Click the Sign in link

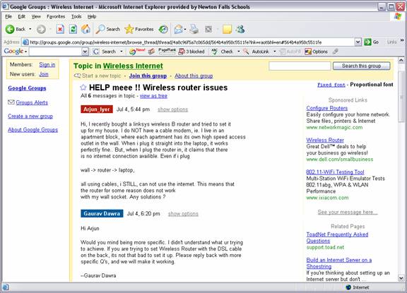tap(47, 64)
